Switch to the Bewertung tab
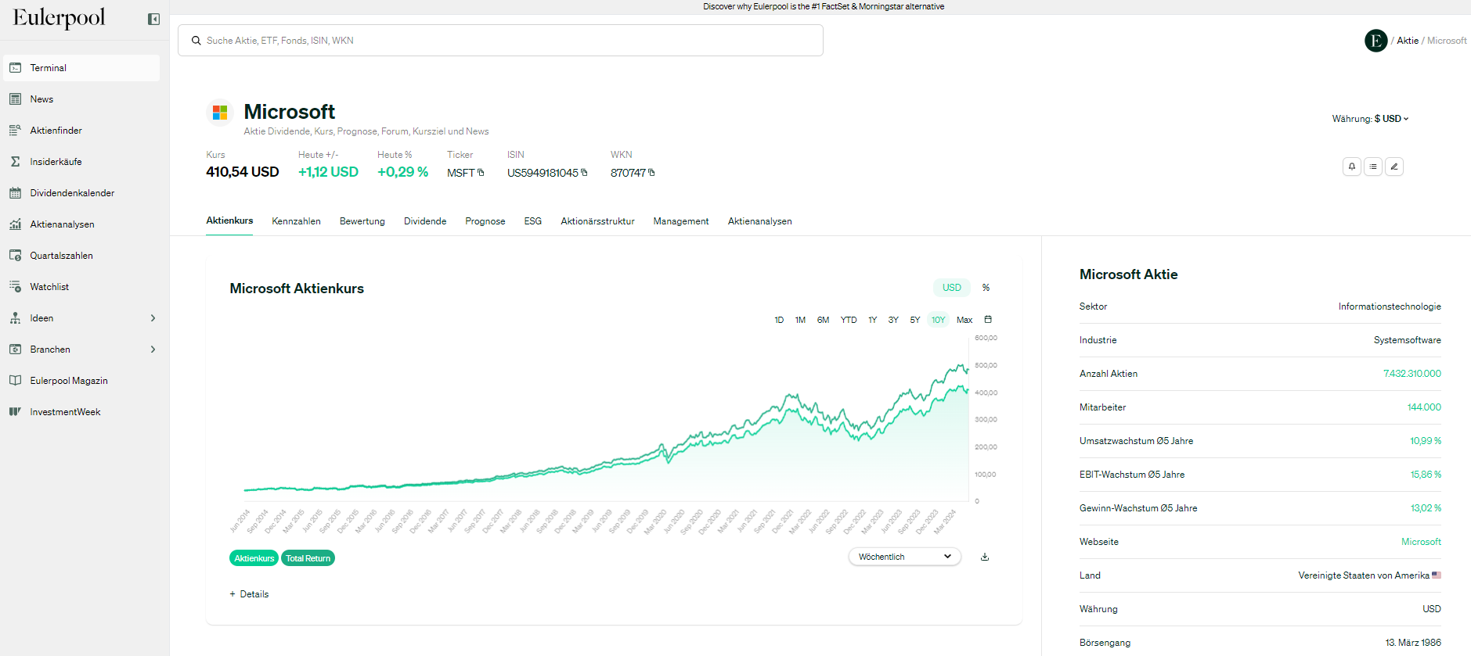The height and width of the screenshot is (656, 1471). 362,221
